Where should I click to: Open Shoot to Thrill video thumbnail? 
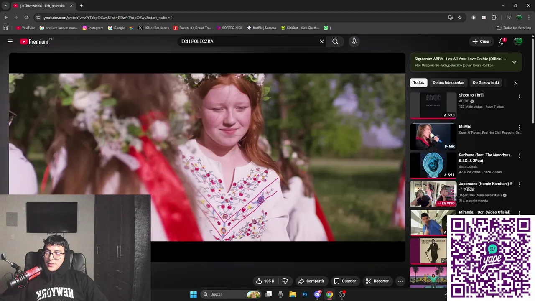pyautogui.click(x=433, y=105)
